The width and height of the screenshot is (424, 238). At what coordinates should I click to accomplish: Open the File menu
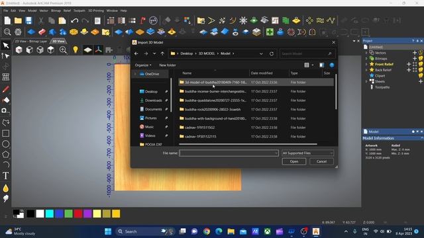point(5,11)
